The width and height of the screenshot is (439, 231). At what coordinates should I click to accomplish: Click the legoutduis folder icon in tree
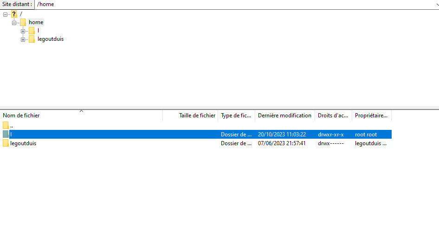[32, 39]
